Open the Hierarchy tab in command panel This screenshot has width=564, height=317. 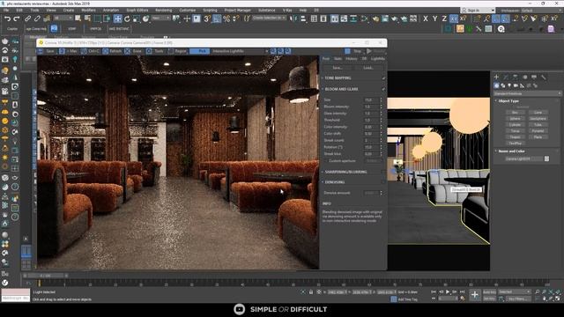pos(516,77)
